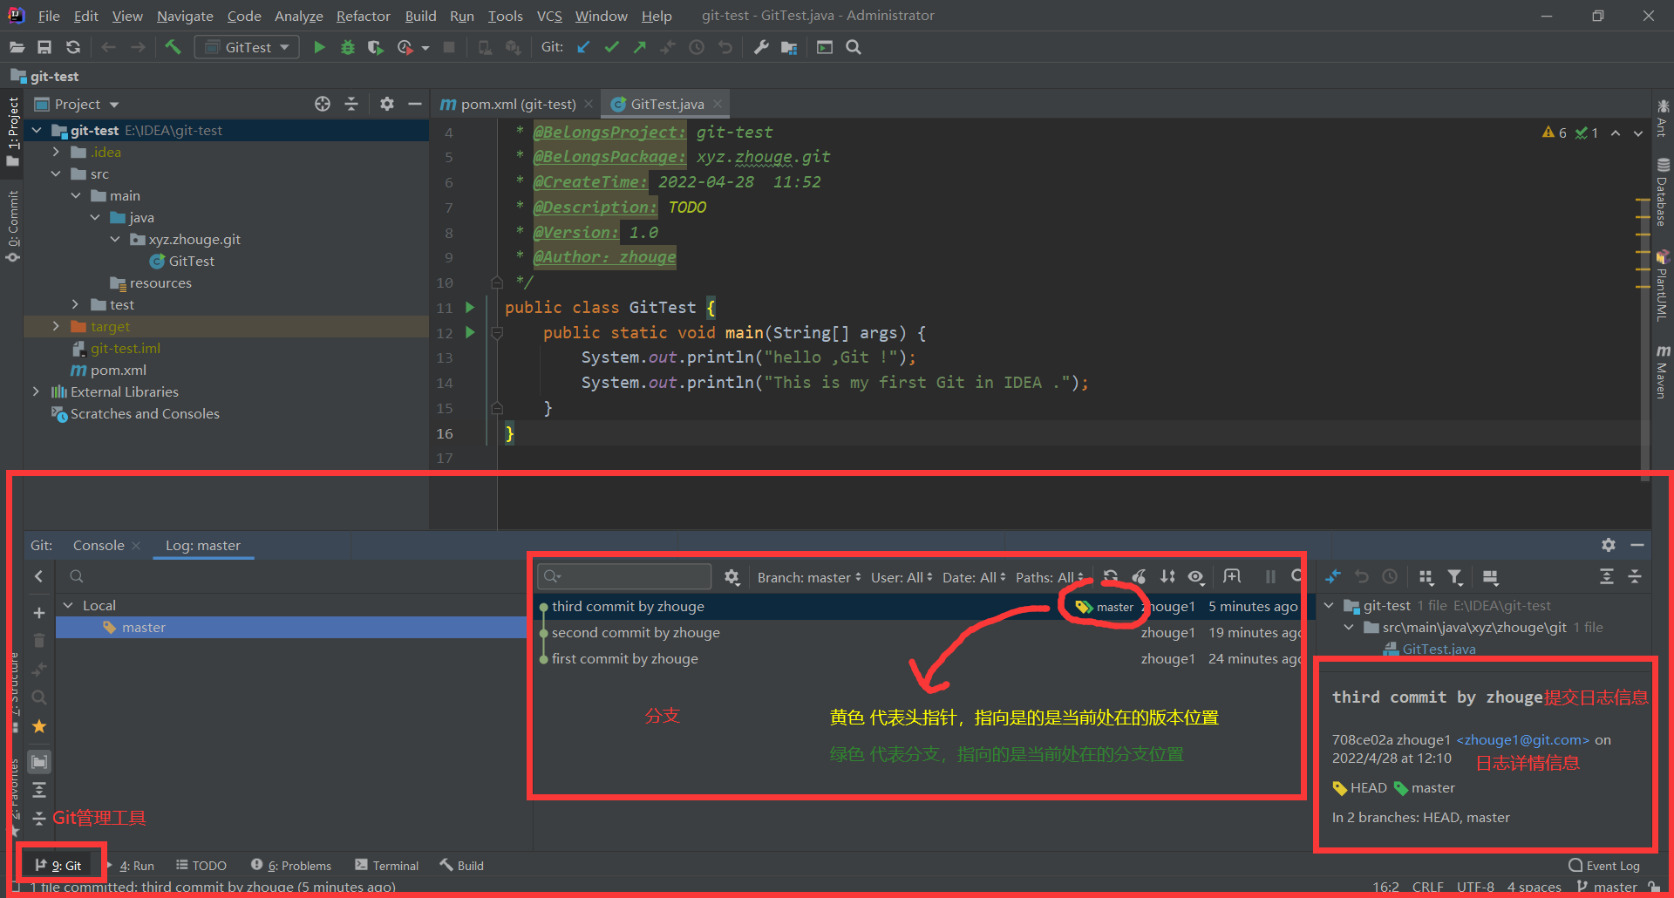Select the 'second commit by zhouge' log row

(x=917, y=632)
